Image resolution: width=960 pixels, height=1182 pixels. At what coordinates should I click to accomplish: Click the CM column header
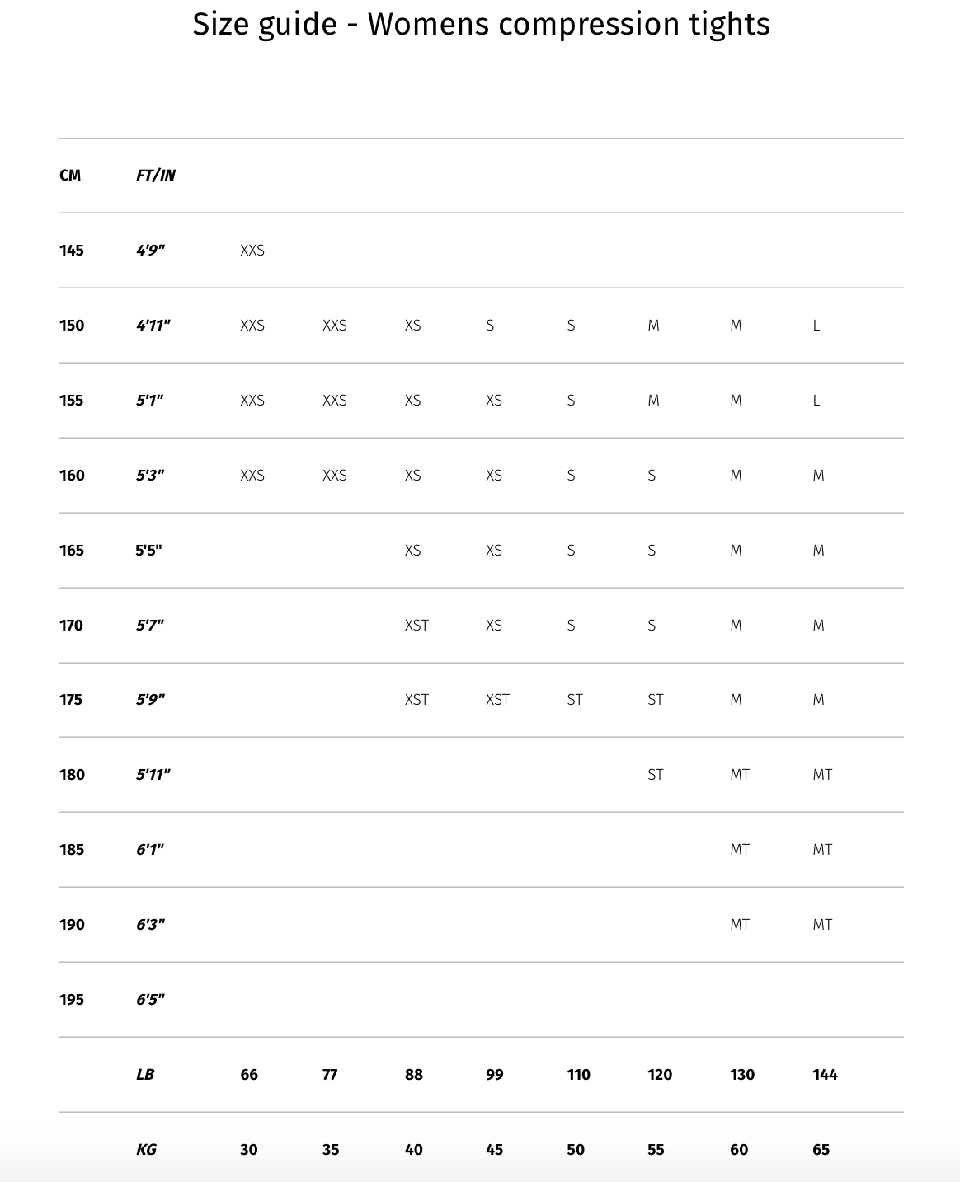pos(70,176)
